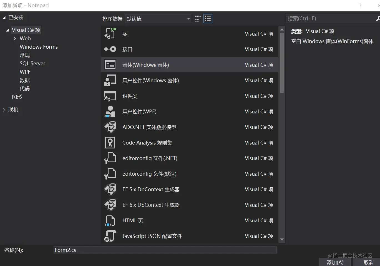Select the 用户控件(Windows 窗体) template name
The width and height of the screenshot is (380, 266).
click(151, 81)
